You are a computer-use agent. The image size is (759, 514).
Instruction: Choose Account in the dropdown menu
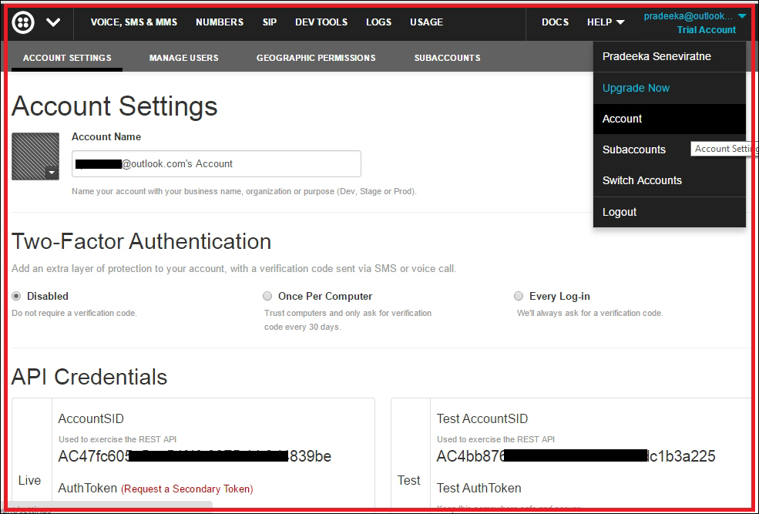tap(670, 119)
